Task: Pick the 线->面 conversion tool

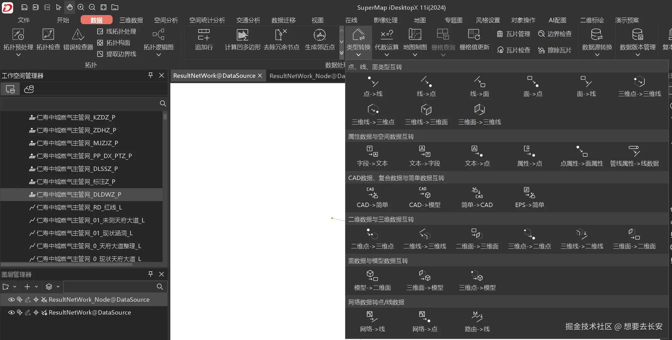Action: [479, 86]
